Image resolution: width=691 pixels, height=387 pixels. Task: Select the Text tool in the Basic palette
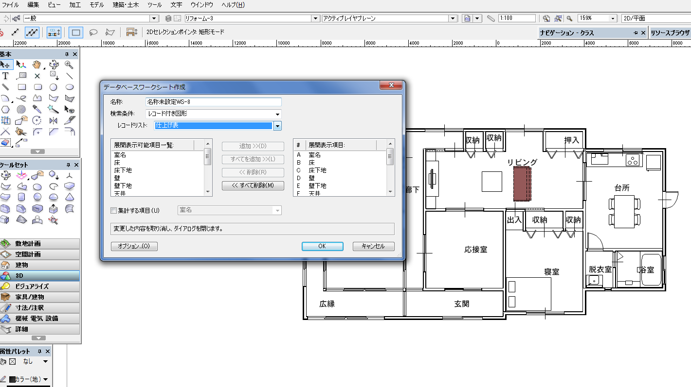coord(5,76)
